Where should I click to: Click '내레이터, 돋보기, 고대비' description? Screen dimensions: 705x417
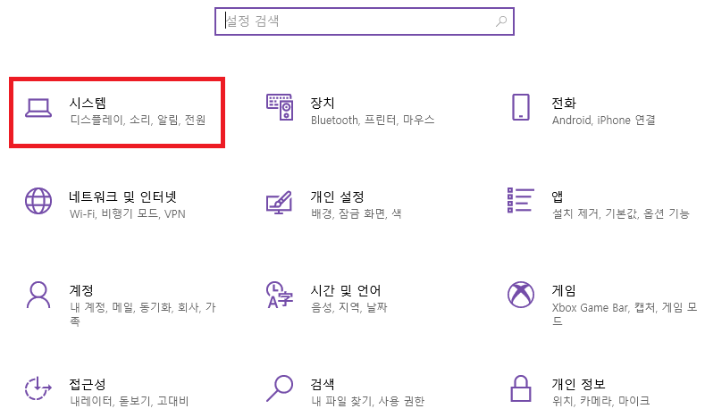(x=129, y=401)
